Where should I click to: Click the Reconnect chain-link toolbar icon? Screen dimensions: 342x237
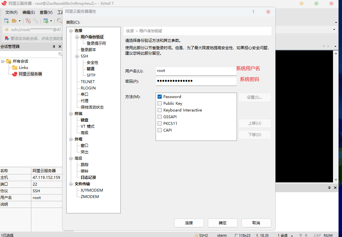point(36,21)
